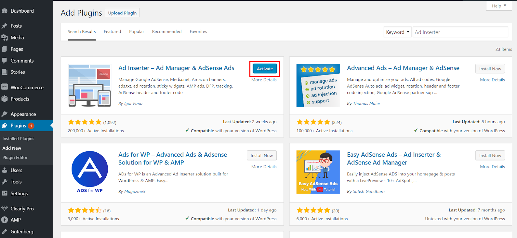Click the Products box icon
517x238 pixels.
pyautogui.click(x=5, y=99)
